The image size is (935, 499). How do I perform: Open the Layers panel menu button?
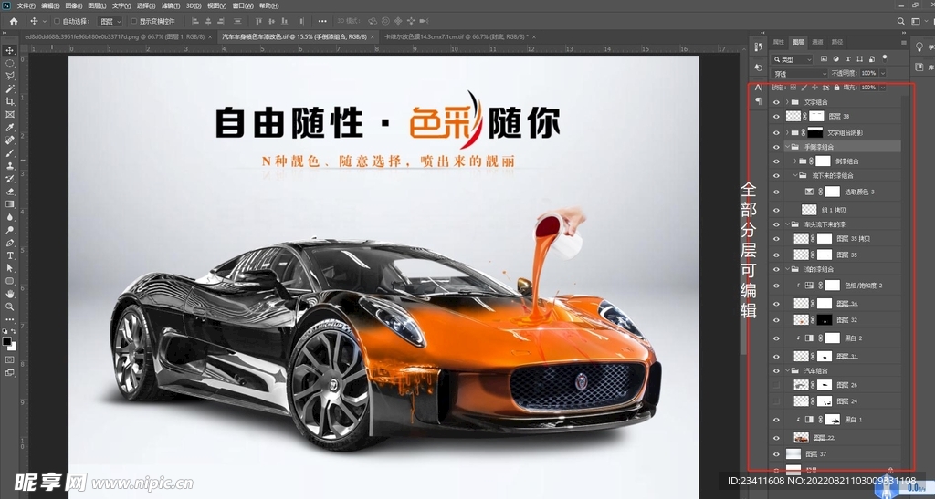[903, 42]
